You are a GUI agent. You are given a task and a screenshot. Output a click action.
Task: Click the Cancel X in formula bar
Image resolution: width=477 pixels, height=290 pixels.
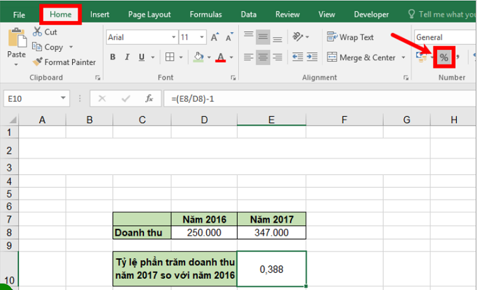(102, 99)
